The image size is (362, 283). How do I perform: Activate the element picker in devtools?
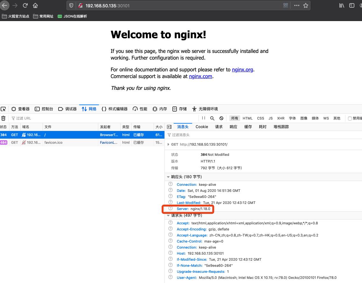click(3, 109)
